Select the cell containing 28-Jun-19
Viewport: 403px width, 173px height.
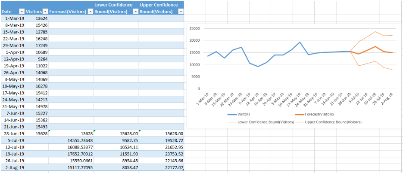[12, 134]
